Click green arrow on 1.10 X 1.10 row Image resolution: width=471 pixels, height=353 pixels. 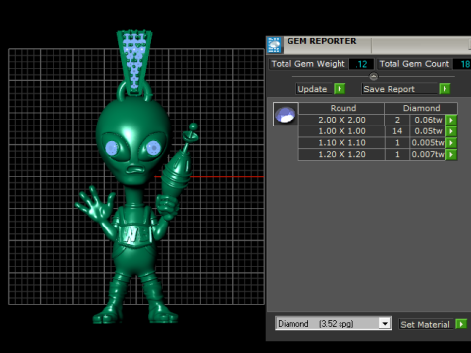(451, 143)
